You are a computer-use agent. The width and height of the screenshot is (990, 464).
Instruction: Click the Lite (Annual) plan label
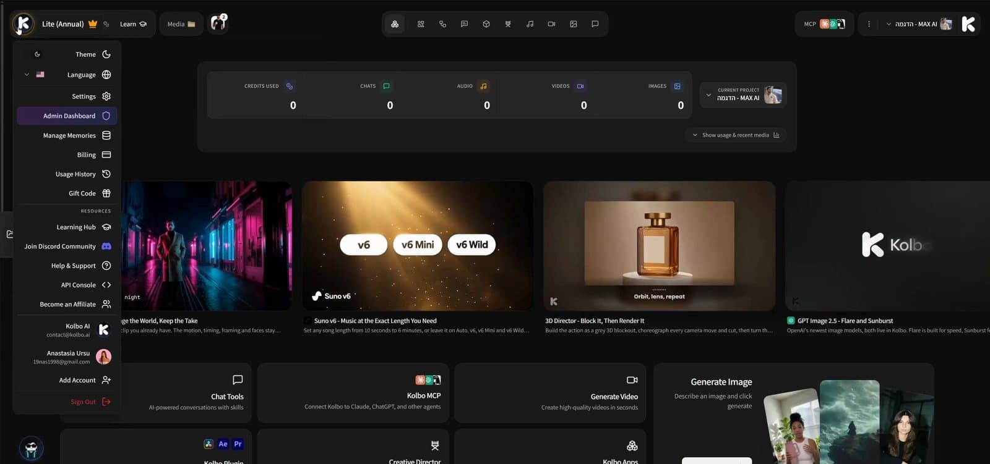point(63,24)
